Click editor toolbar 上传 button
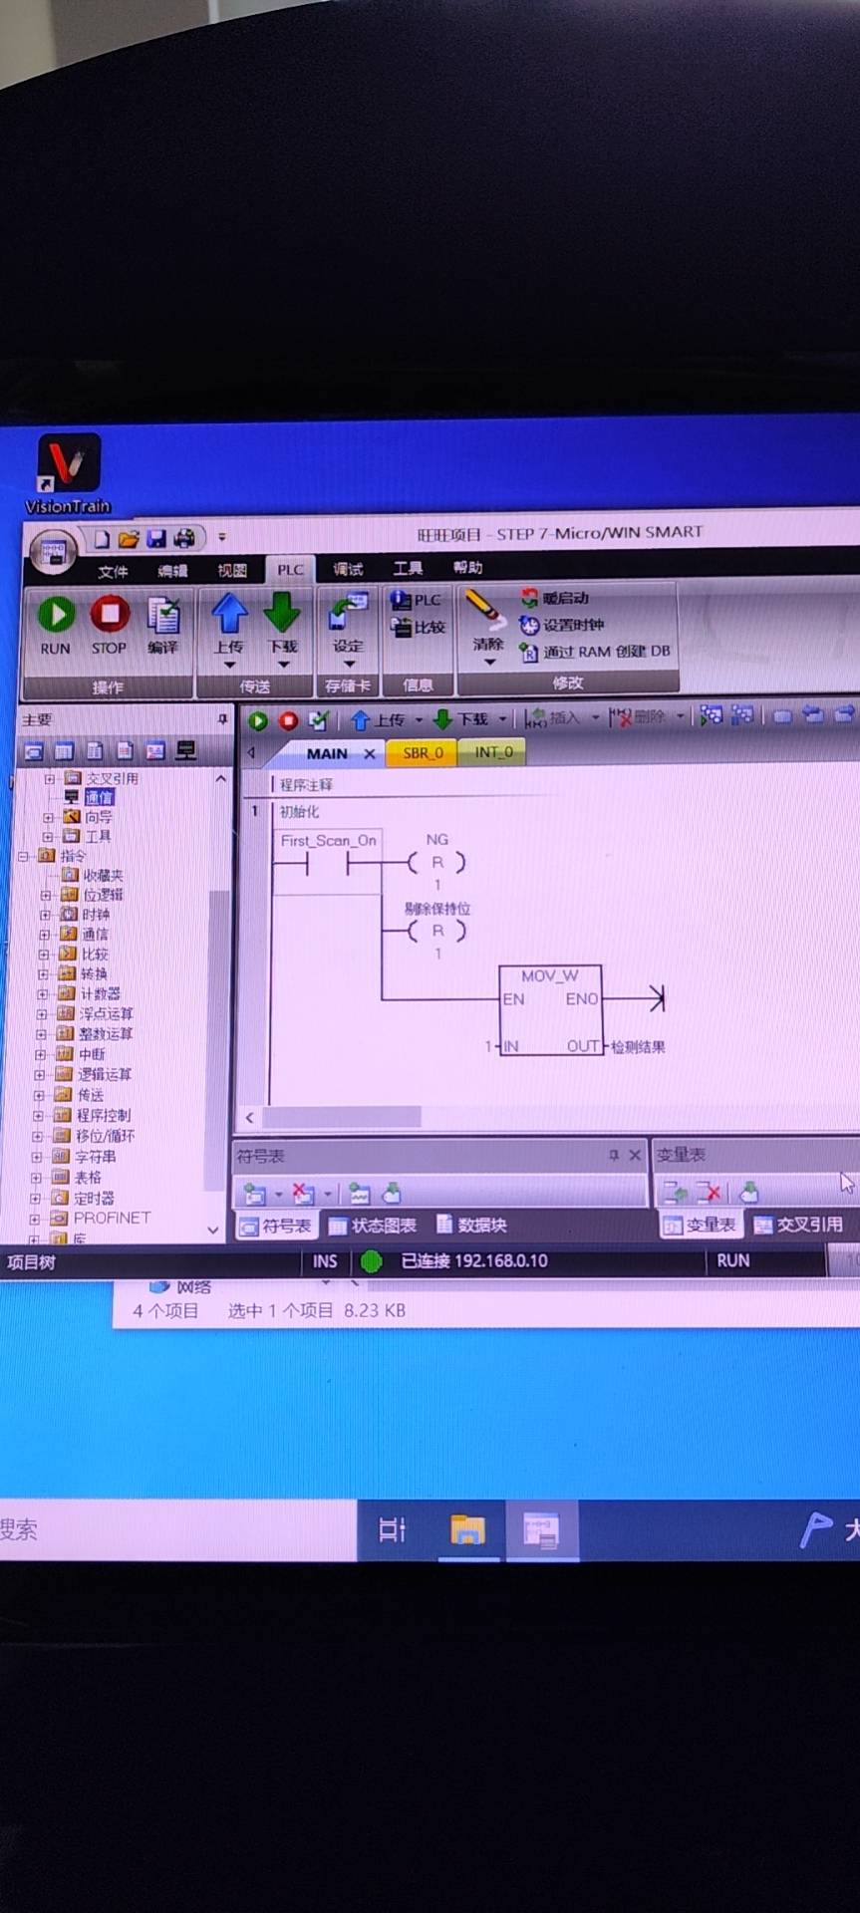Image resolution: width=860 pixels, height=1913 pixels. (x=379, y=719)
